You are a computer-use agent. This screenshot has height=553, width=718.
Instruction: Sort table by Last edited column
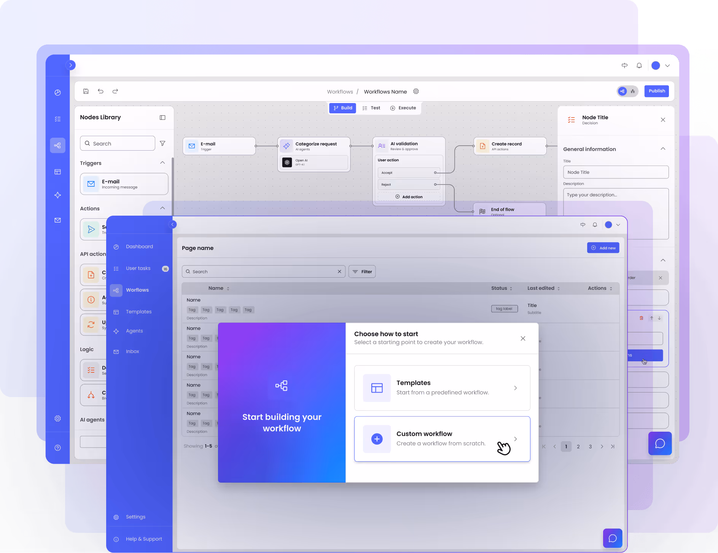coord(544,288)
